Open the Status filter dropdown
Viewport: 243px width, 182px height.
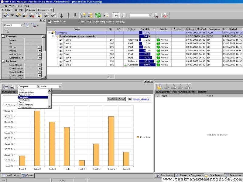tap(40, 47)
